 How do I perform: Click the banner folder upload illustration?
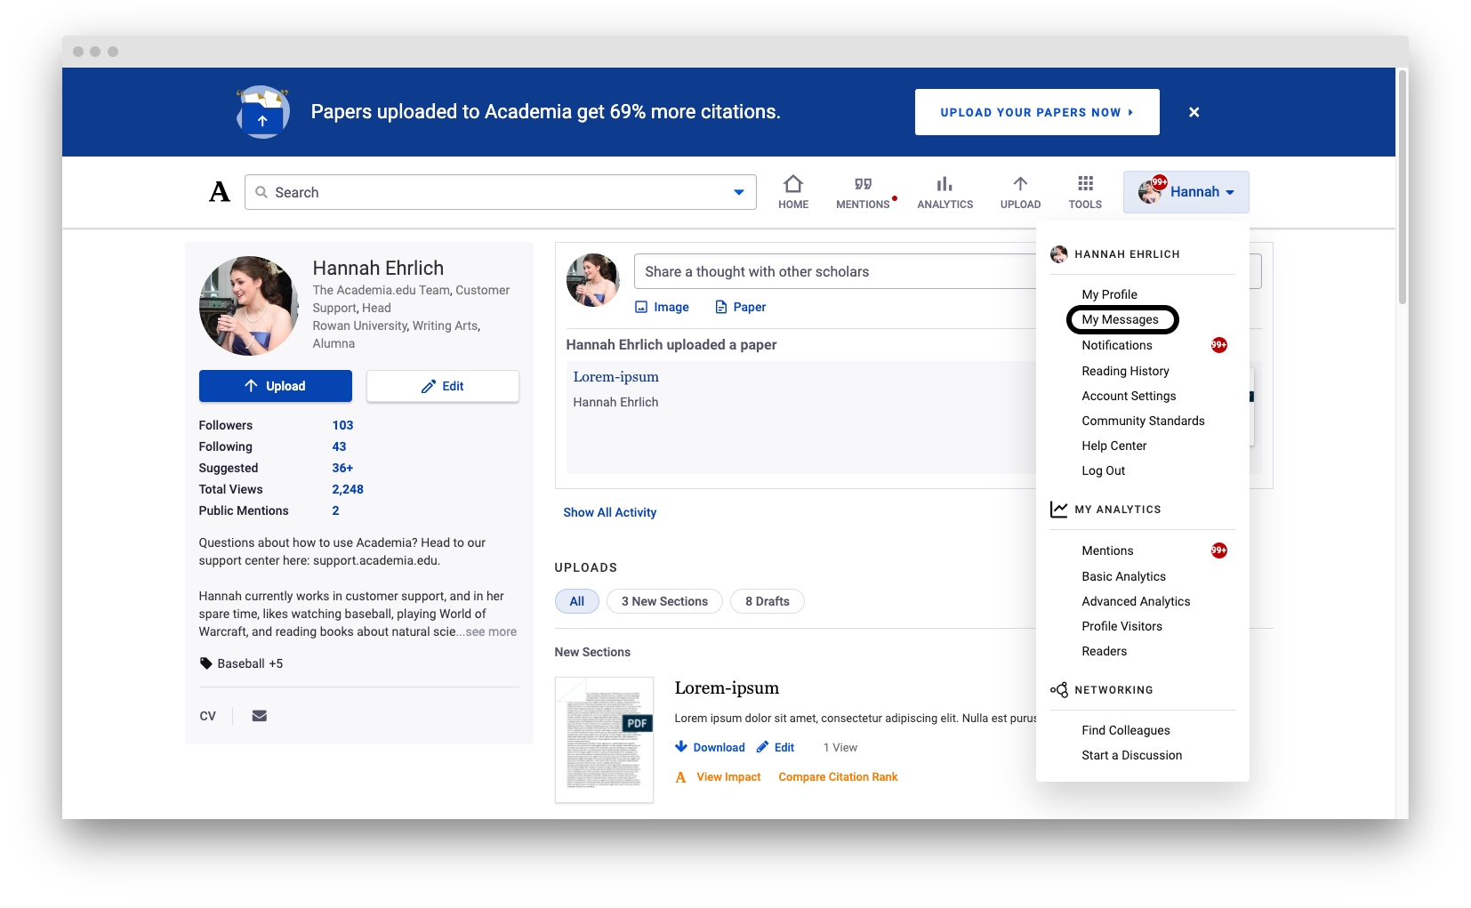tap(262, 112)
